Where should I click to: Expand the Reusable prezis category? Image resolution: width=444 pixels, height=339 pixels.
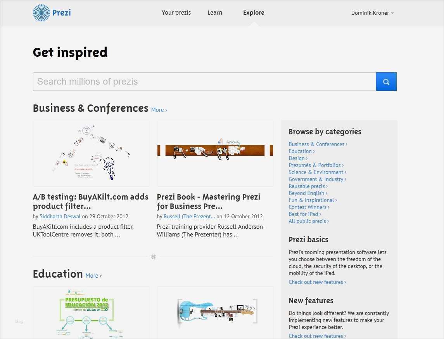coord(308,186)
